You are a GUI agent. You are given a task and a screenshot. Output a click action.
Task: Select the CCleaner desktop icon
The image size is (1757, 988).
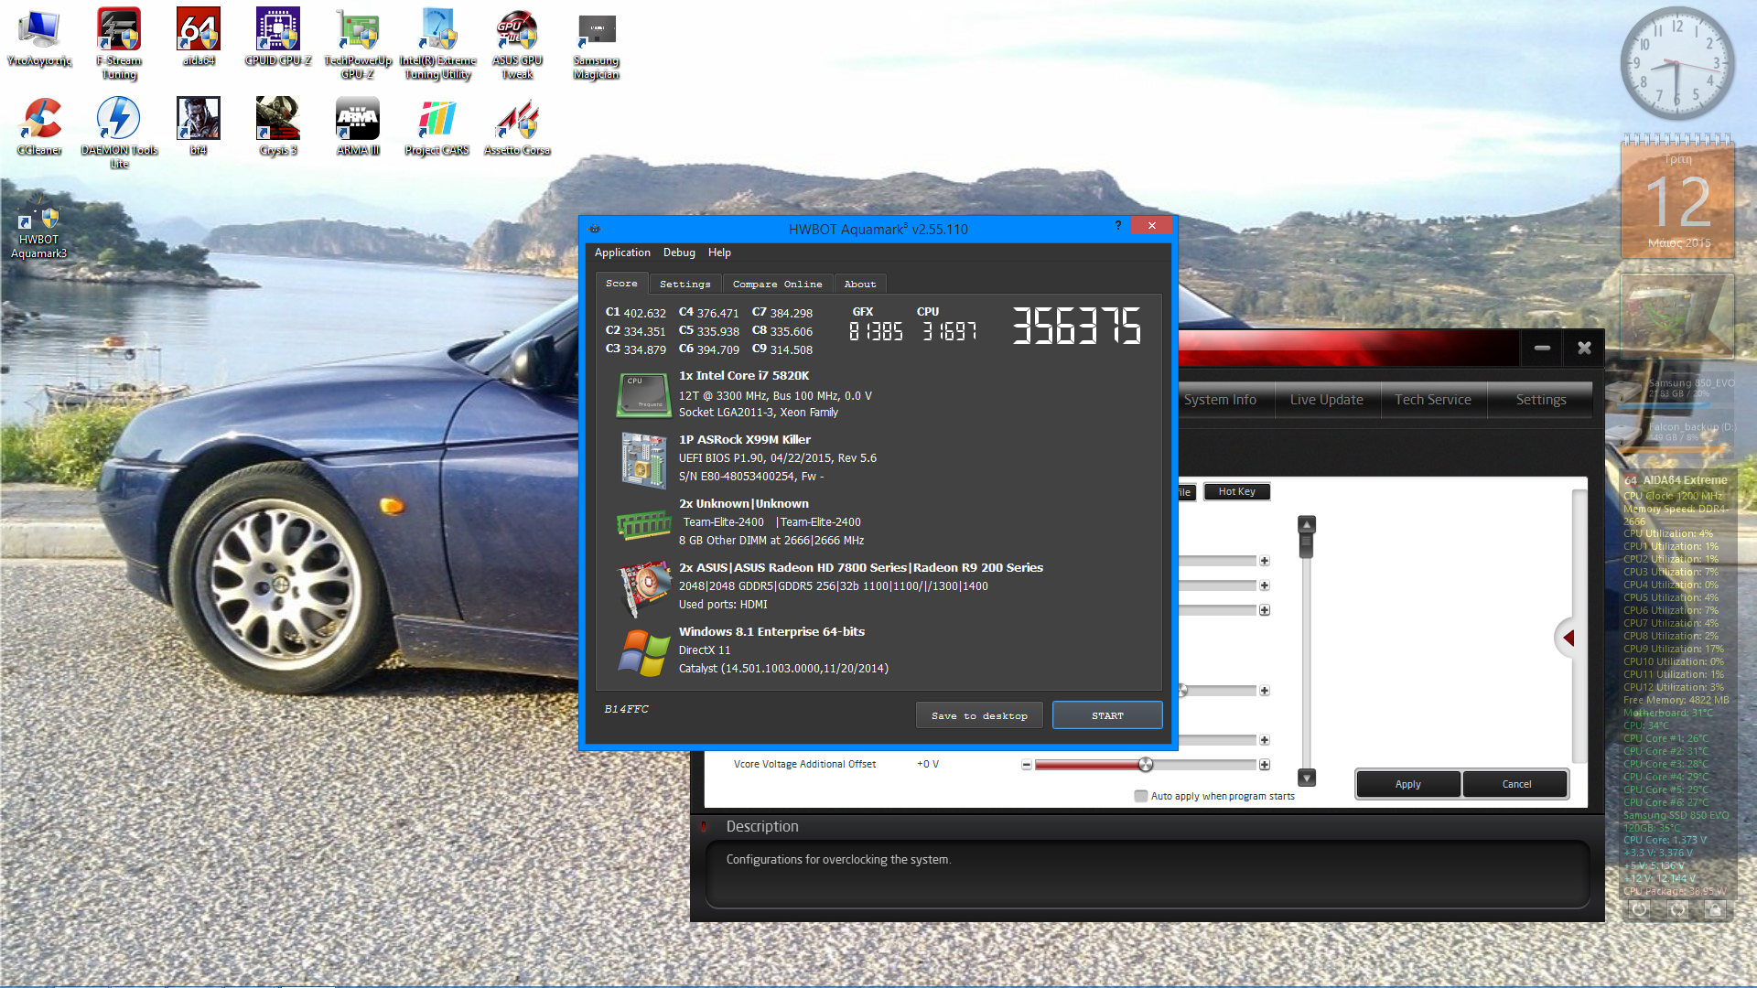(x=39, y=126)
